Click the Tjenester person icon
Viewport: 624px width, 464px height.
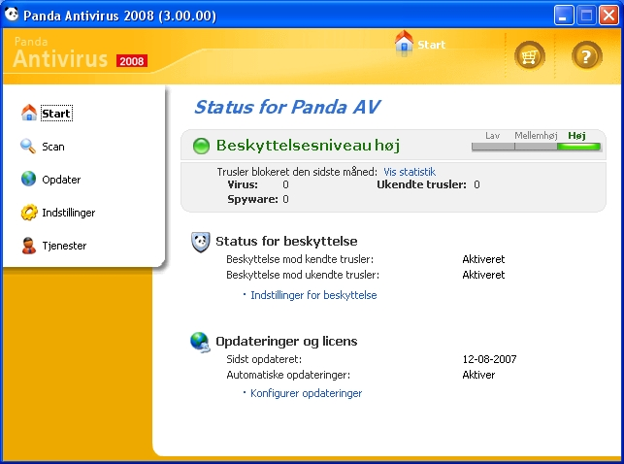coord(28,246)
